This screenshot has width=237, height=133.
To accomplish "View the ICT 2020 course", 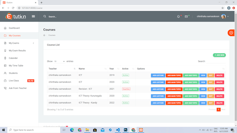I will 203,82.
